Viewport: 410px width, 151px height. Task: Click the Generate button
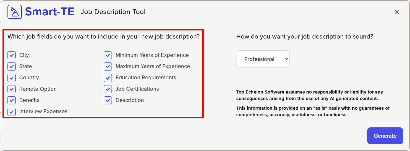(385, 136)
